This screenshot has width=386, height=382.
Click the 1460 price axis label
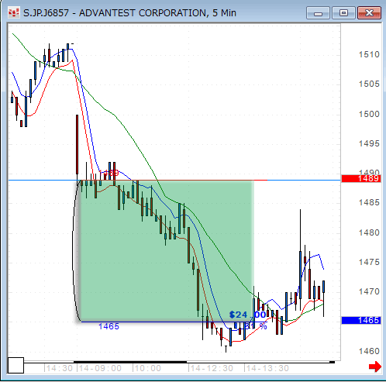click(x=369, y=351)
